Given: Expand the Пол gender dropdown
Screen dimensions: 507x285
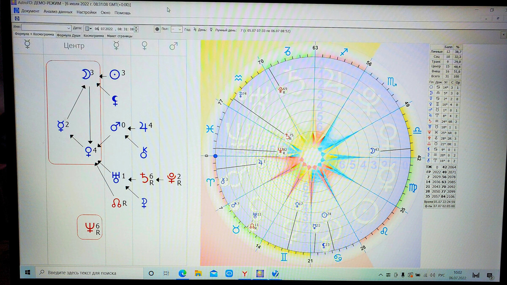Looking at the screenshot, I should tap(180, 29).
